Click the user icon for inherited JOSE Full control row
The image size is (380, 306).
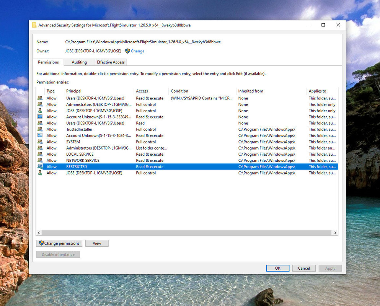click(40, 173)
